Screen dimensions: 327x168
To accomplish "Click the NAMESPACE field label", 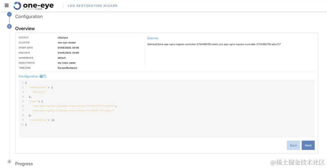I will [26, 58].
